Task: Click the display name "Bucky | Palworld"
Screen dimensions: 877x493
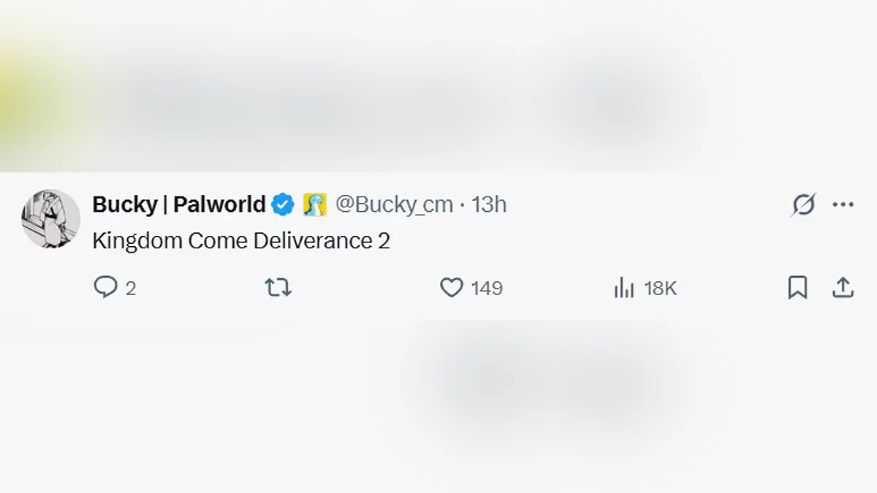Action: pos(178,205)
